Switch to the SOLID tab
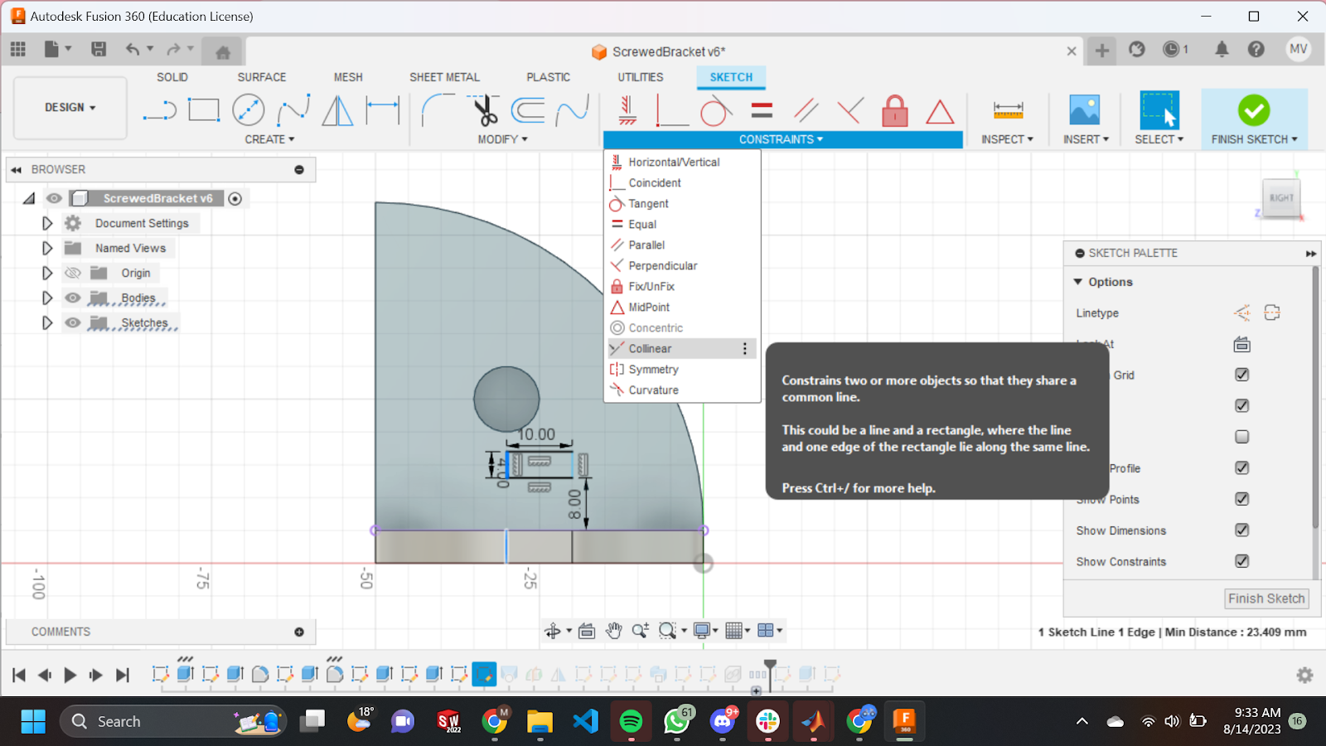Screen dimensions: 1326x746 [172, 77]
